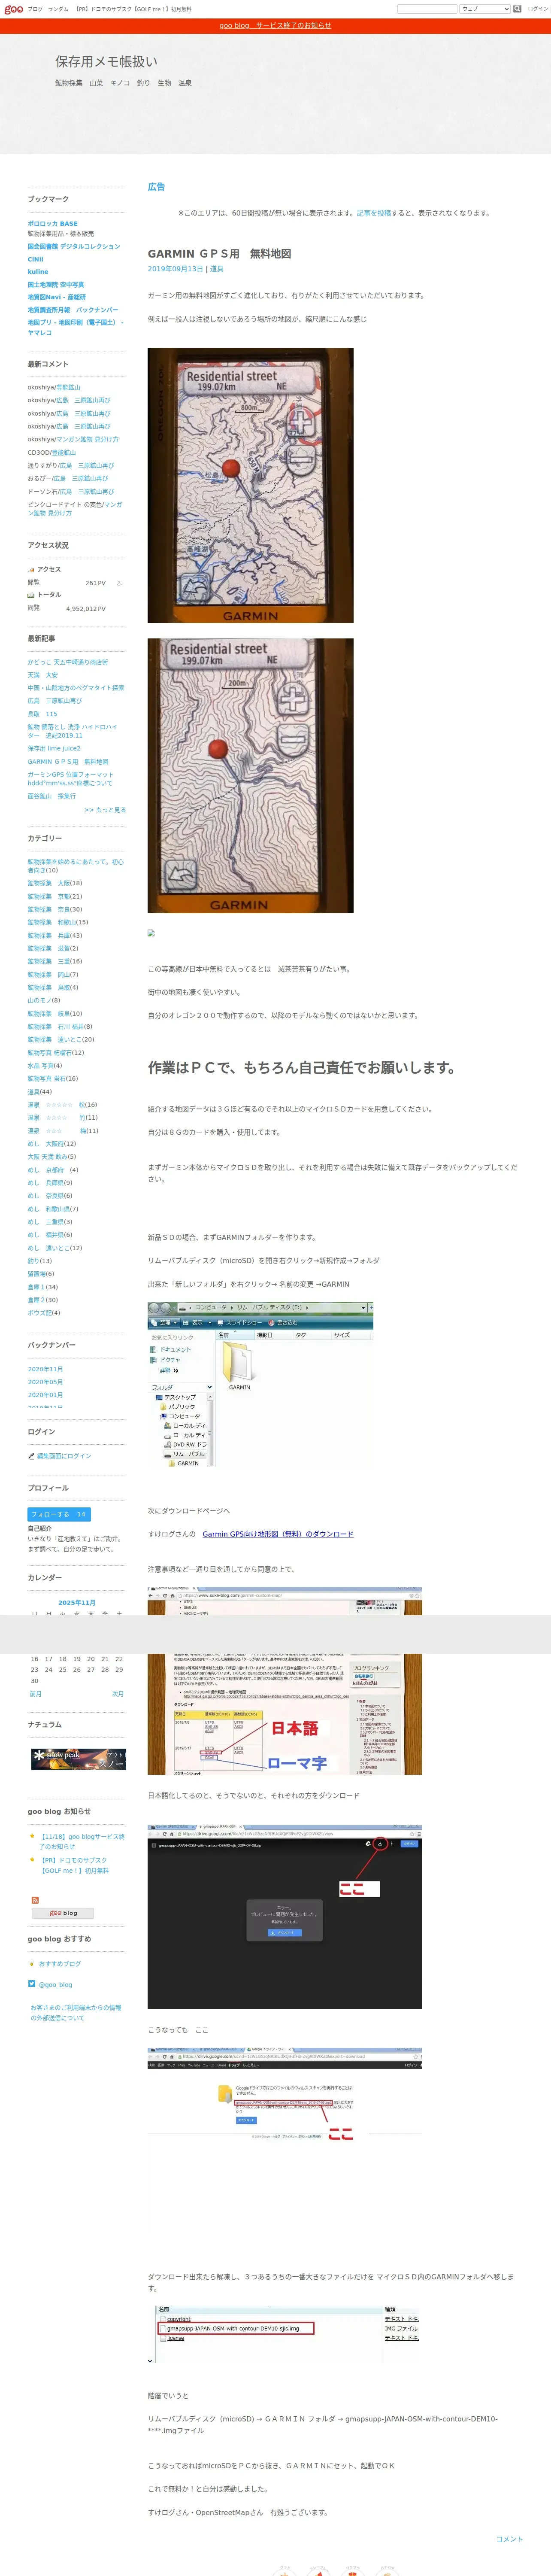Viewport: 551px width, 2576px height.
Task: Click もっと見る under recent articles
Action: (105, 810)
